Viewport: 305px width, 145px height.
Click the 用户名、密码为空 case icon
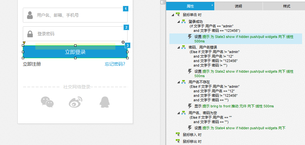(184, 113)
